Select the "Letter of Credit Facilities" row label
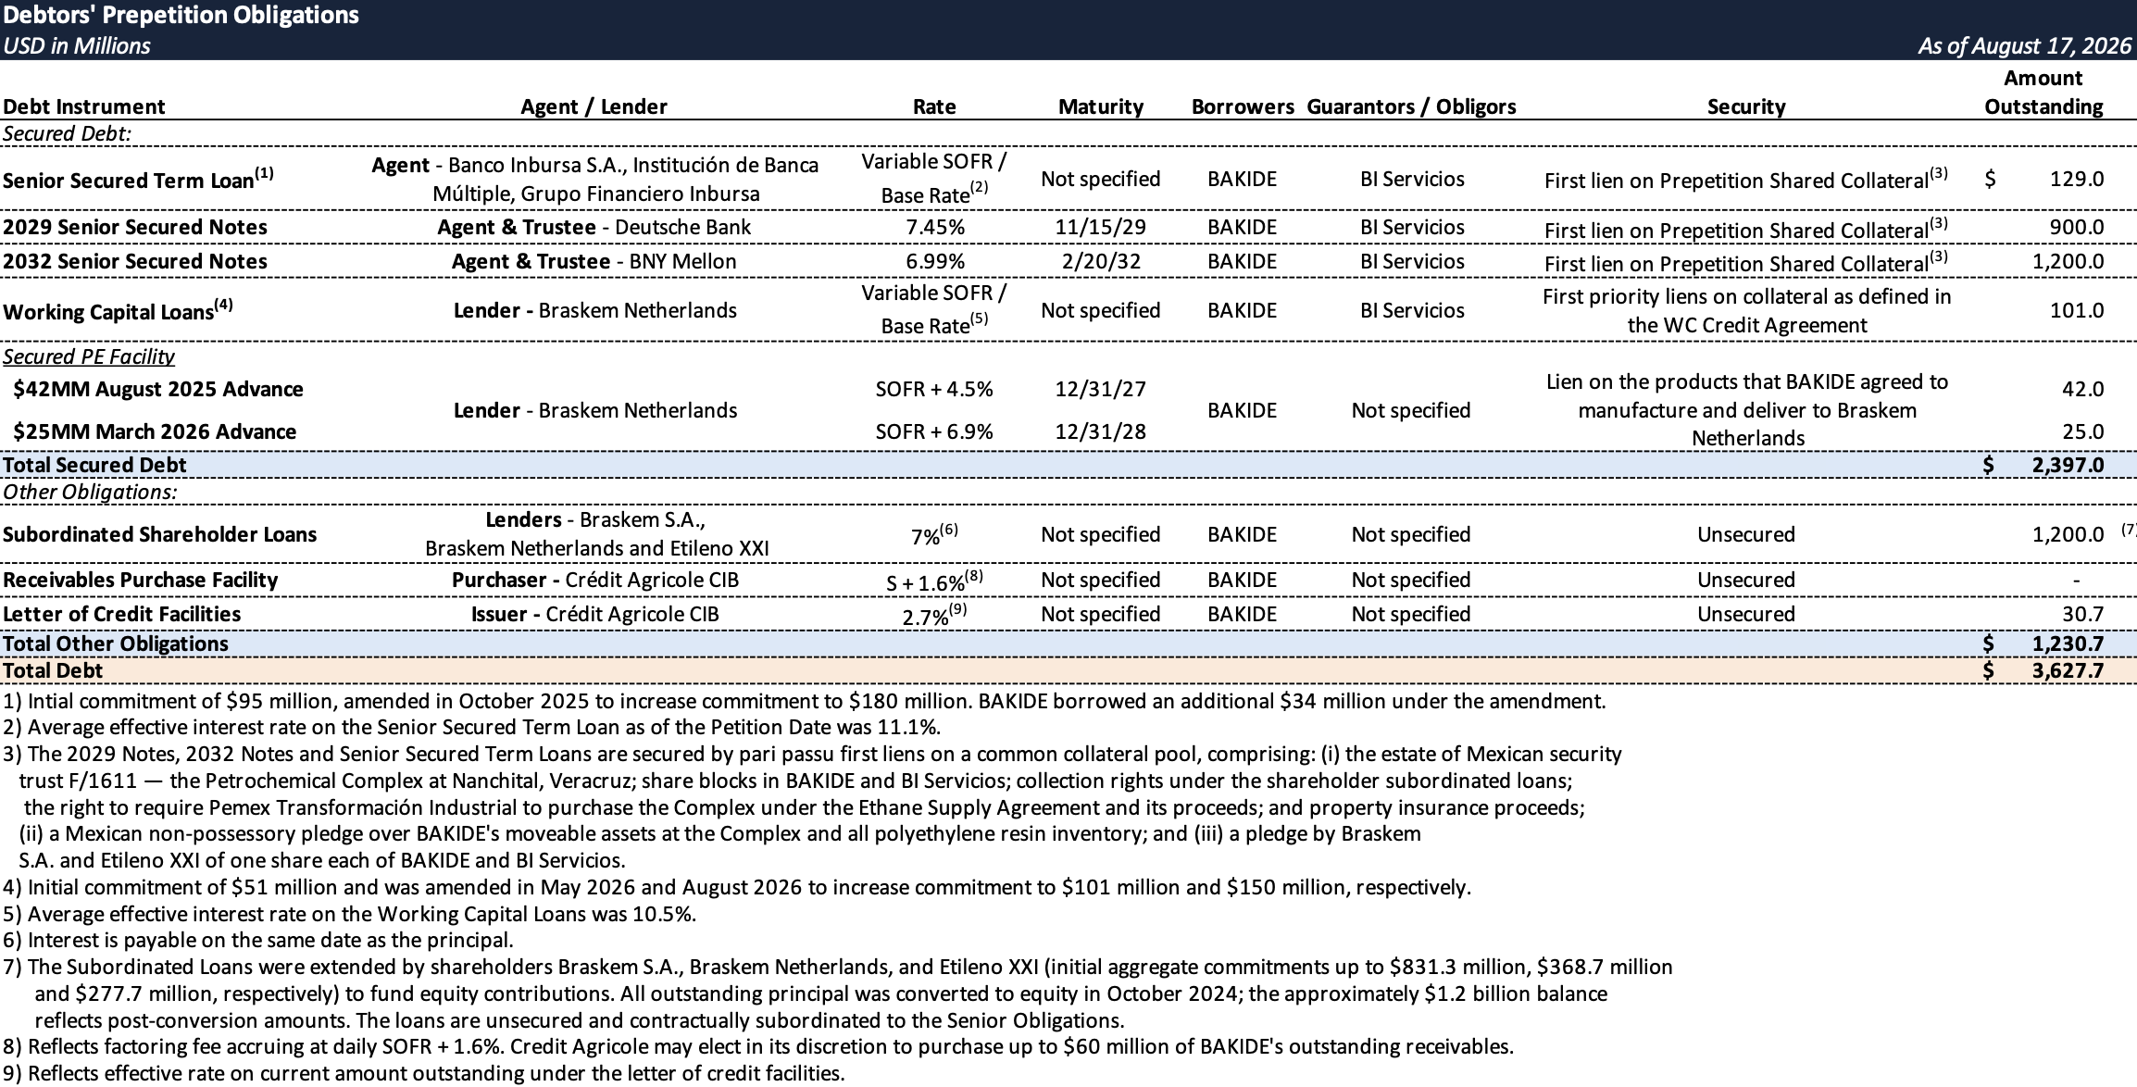This screenshot has width=2137, height=1087. (121, 614)
